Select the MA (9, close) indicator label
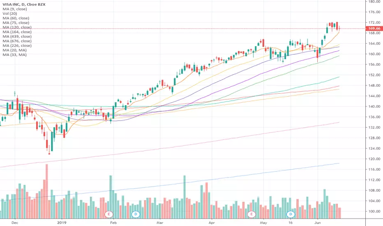The height and width of the screenshot is (226, 383). [x=15, y=9]
